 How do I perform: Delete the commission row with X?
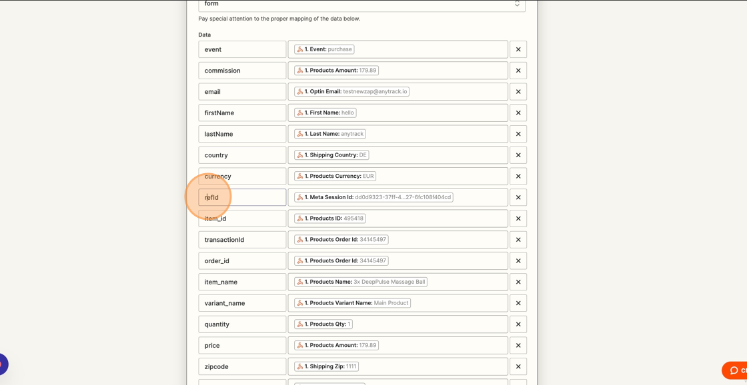pos(518,71)
